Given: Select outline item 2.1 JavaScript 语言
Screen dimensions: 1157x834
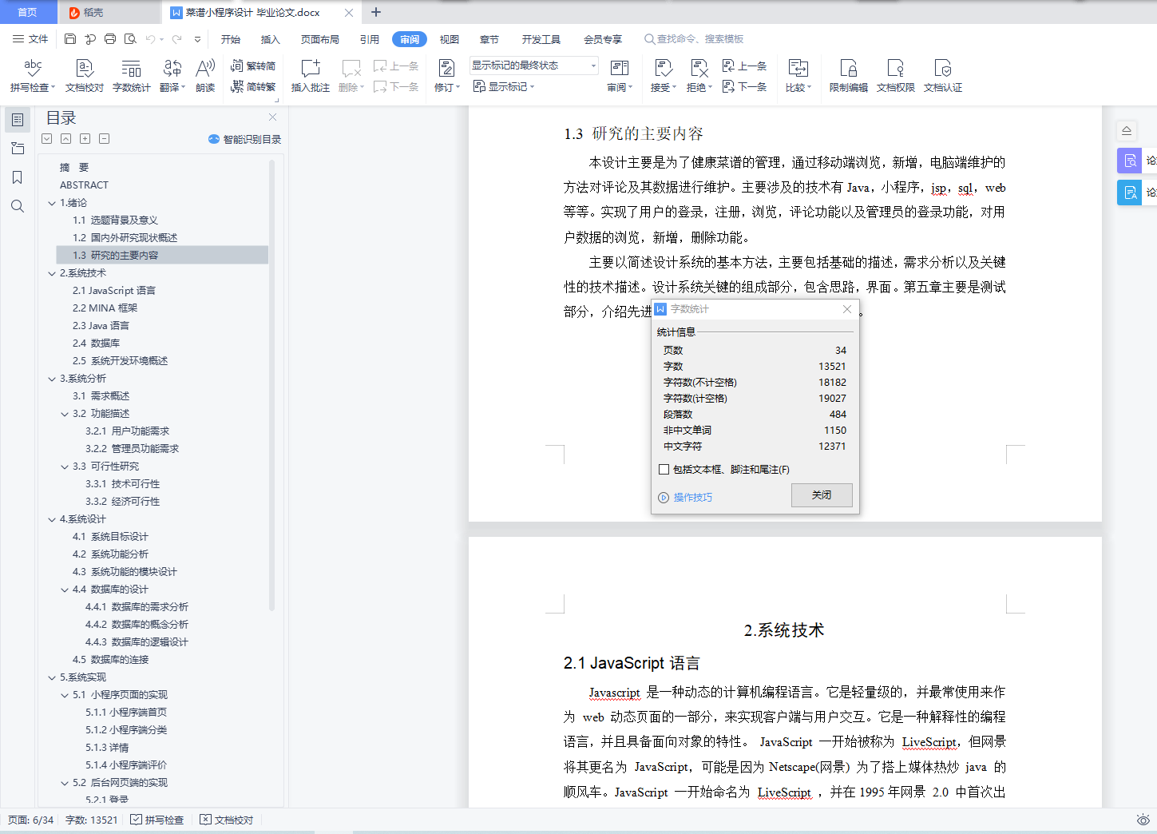Looking at the screenshot, I should tap(113, 291).
